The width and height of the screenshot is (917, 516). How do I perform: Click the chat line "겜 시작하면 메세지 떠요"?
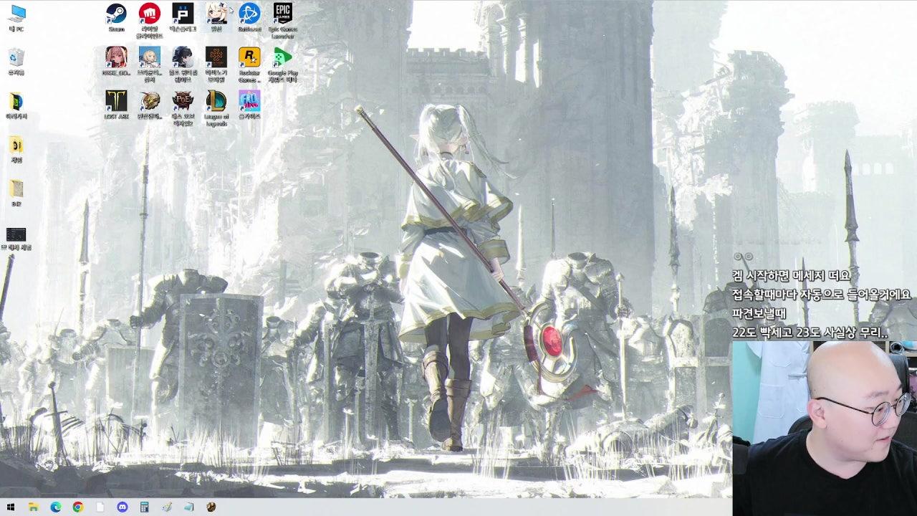[791, 275]
